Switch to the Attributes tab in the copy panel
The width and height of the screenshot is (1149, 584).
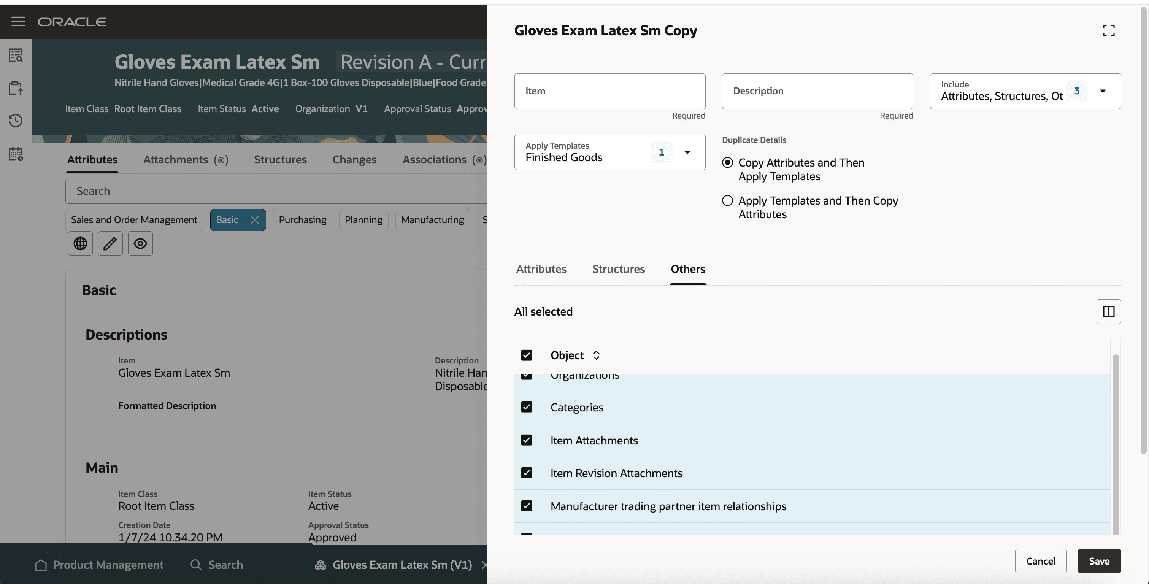(541, 269)
